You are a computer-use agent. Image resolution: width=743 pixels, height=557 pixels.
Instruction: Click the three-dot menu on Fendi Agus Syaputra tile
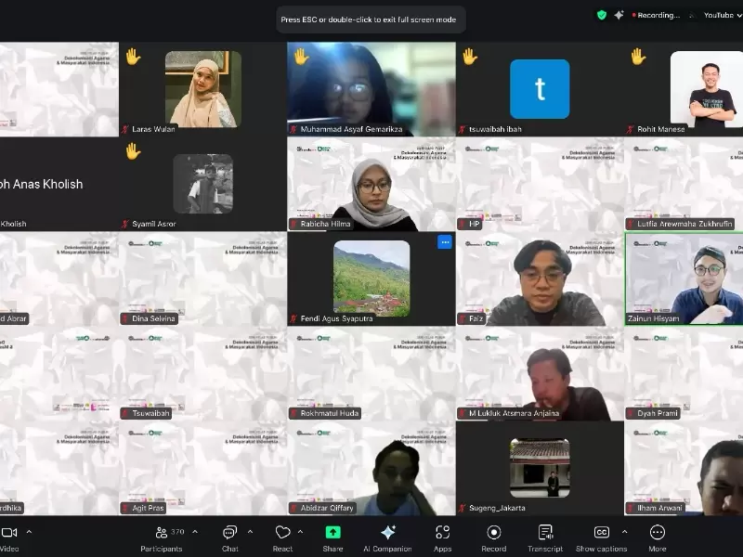pyautogui.click(x=445, y=242)
